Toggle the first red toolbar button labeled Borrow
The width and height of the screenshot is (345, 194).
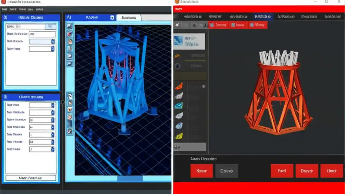pyautogui.click(x=219, y=25)
